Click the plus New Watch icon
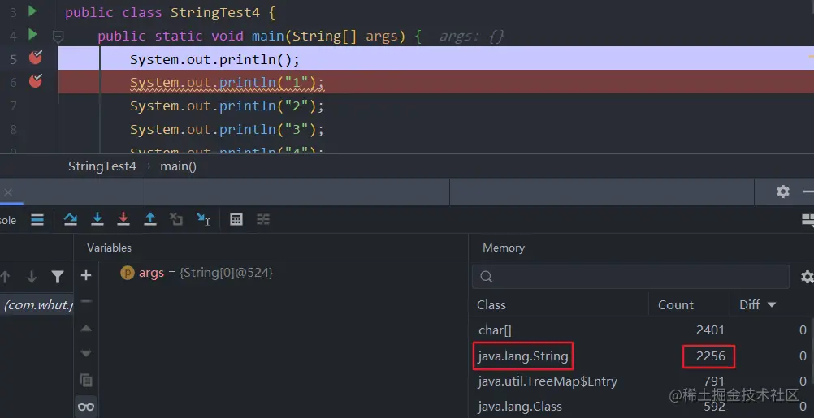 [86, 275]
